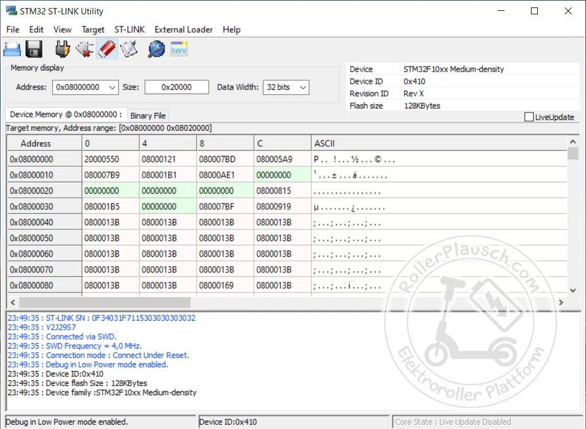Open the Data Width dropdown
586x429 pixels.
click(303, 87)
